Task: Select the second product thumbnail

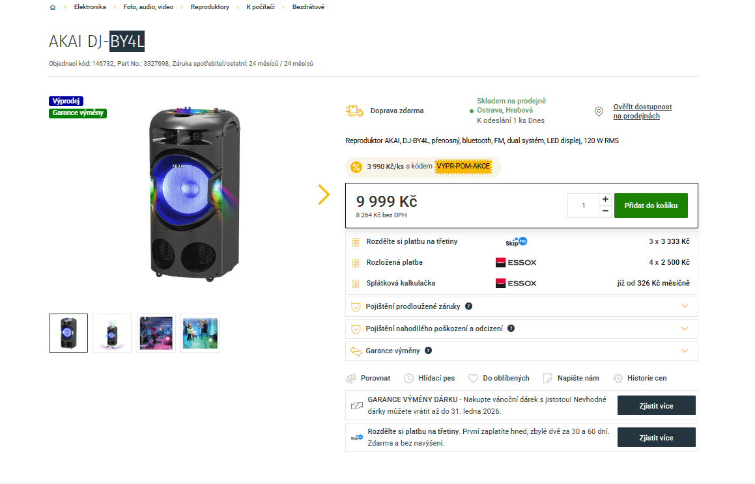Action: tap(112, 332)
